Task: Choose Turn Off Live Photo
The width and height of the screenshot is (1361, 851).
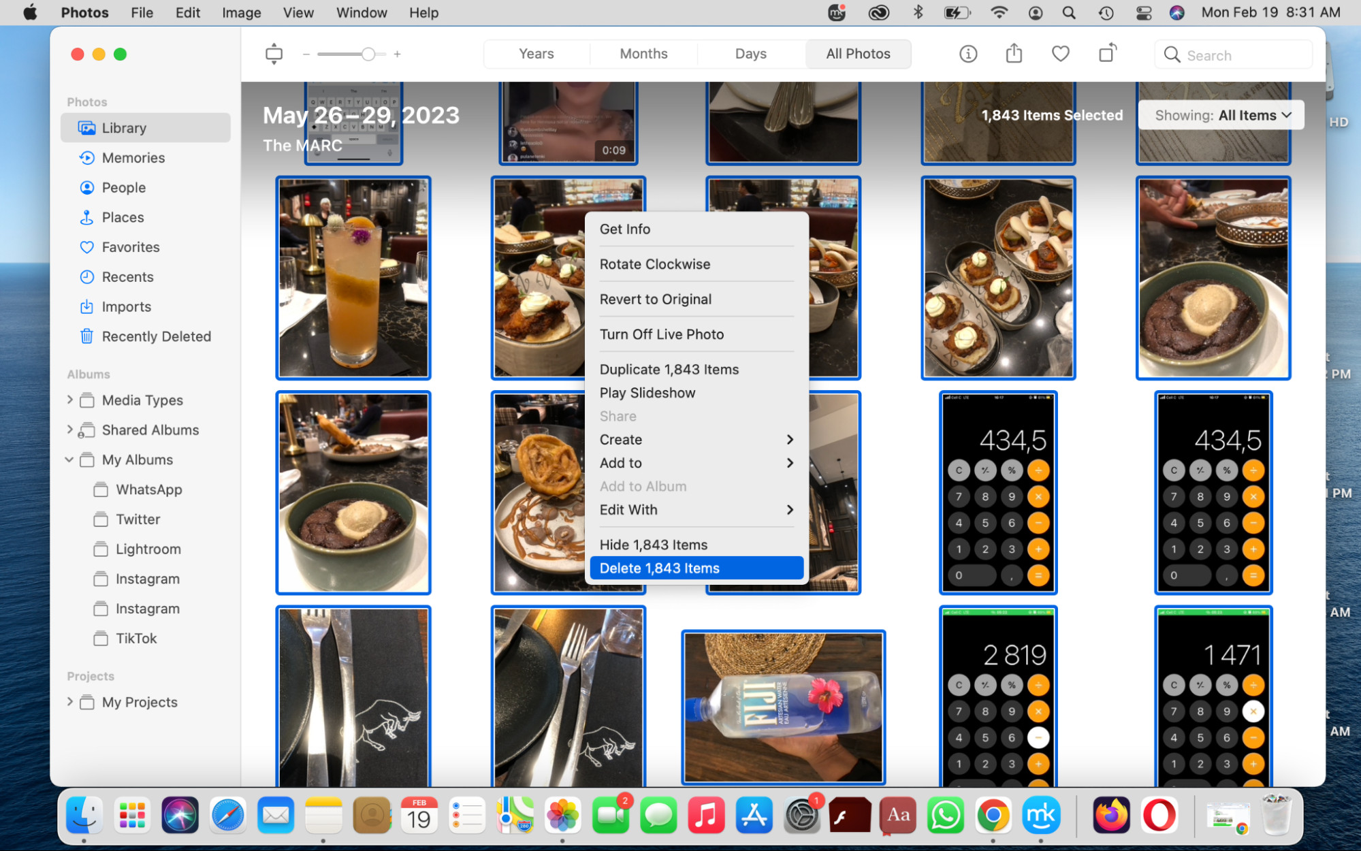Action: click(x=696, y=334)
